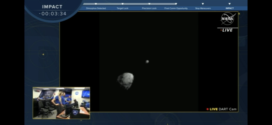Screen dimensions: 272x125
Task: Click the large asteroid Didymos in feed
Action: (x=126, y=81)
